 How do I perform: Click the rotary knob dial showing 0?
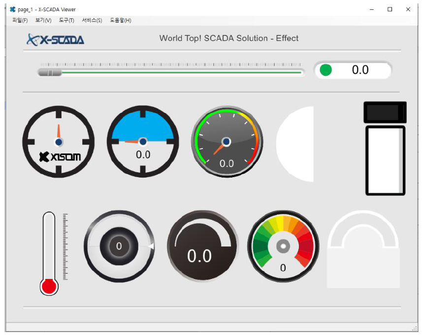[119, 246]
